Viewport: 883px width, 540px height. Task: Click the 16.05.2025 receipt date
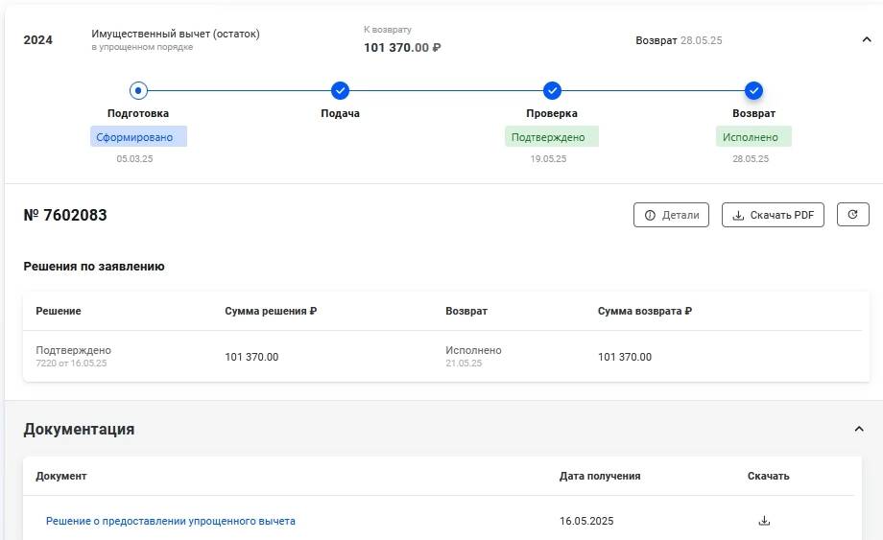click(586, 521)
